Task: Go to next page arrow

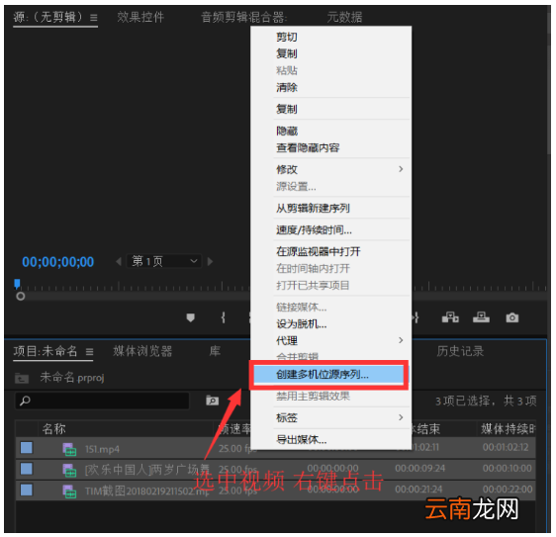Action: [210, 262]
